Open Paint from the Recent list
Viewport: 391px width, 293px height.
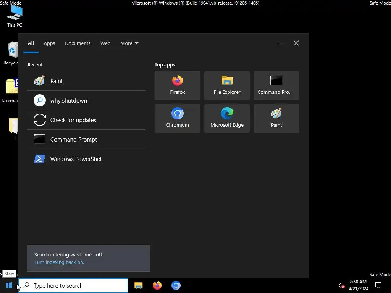87,81
